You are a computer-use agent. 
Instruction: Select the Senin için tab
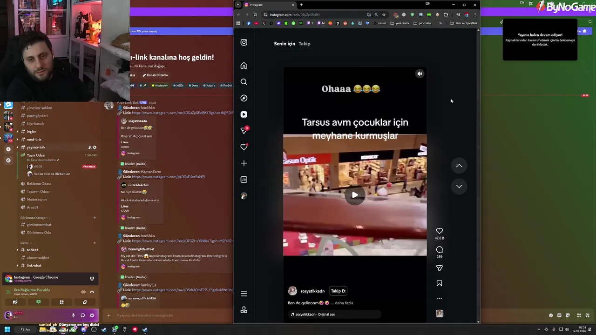pyautogui.click(x=284, y=44)
